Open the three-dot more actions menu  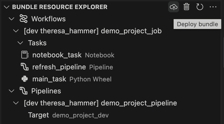(x=213, y=7)
